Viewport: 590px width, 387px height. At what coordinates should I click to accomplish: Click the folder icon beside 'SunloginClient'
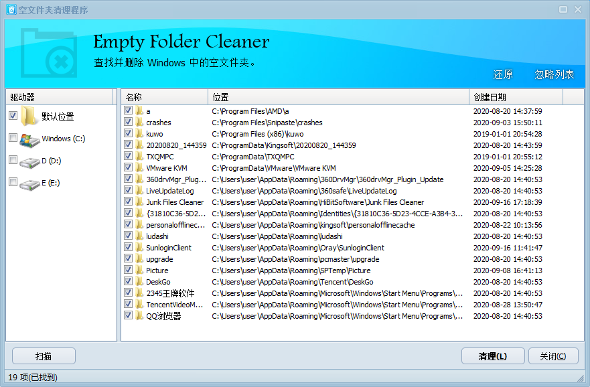coord(140,248)
